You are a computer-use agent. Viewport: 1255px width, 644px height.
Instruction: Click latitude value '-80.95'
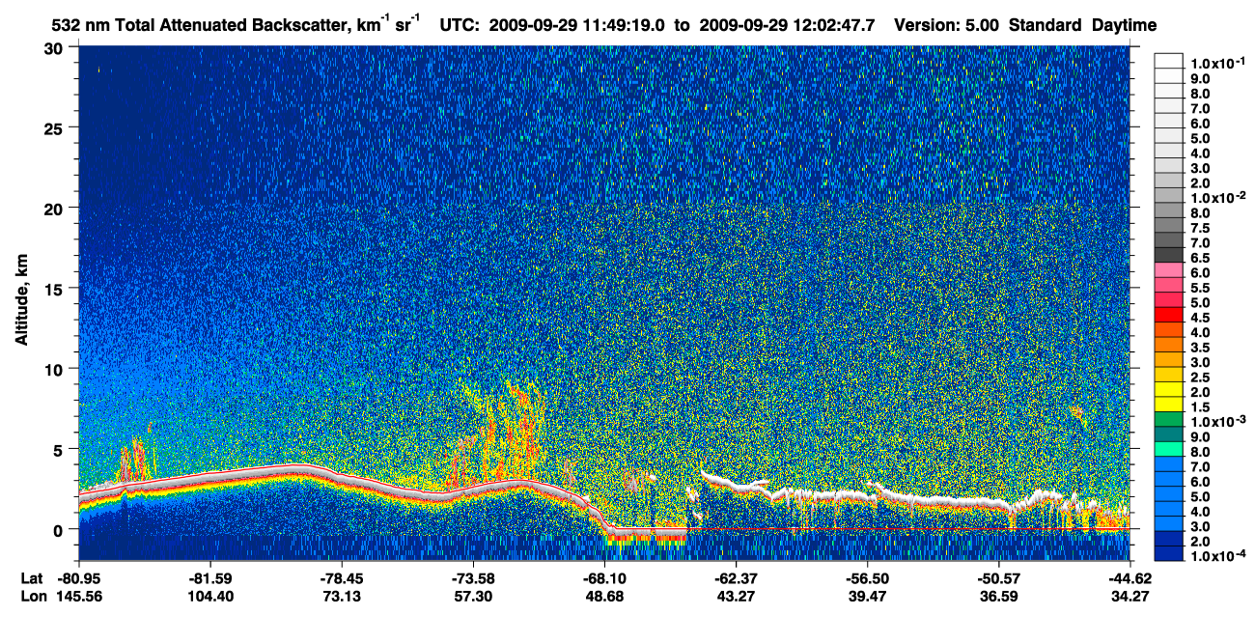coord(79,577)
